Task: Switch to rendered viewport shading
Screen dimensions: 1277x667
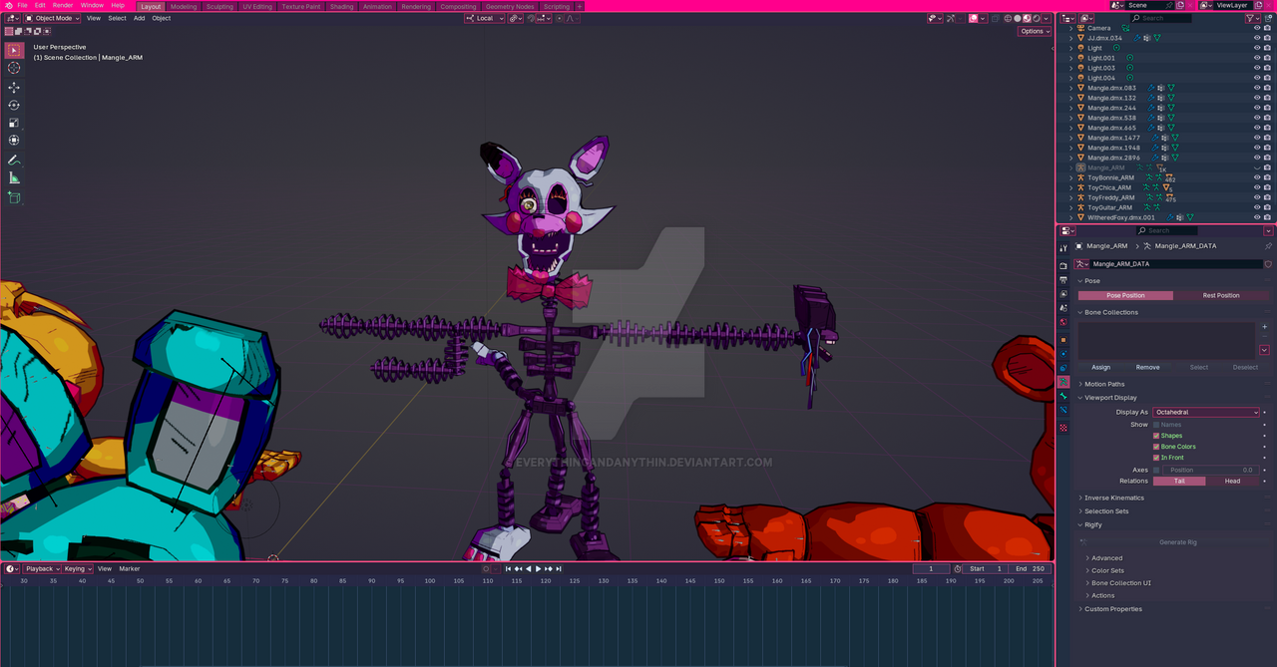Action: pos(1038,18)
